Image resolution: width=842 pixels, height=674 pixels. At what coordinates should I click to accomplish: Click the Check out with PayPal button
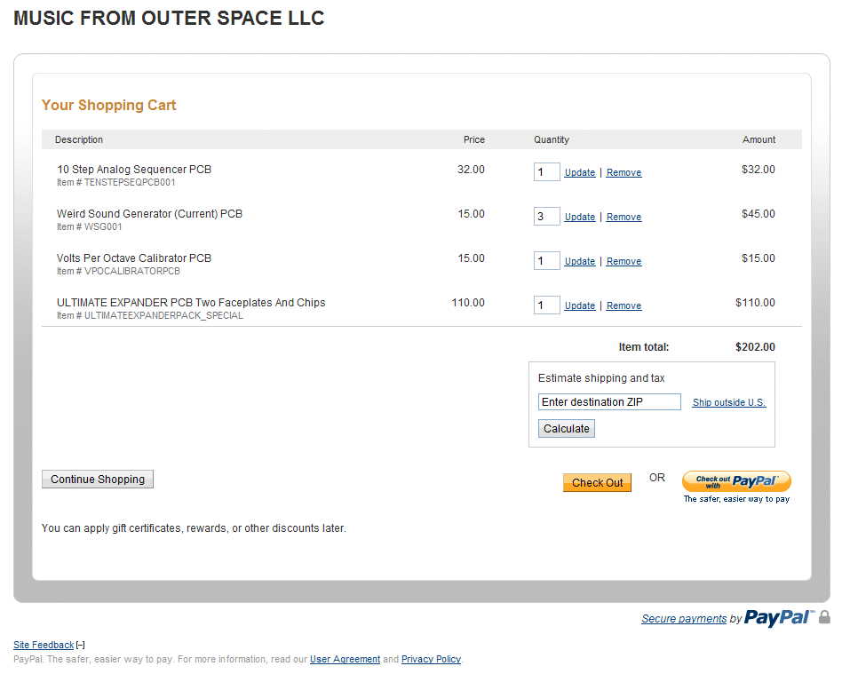[x=736, y=481]
